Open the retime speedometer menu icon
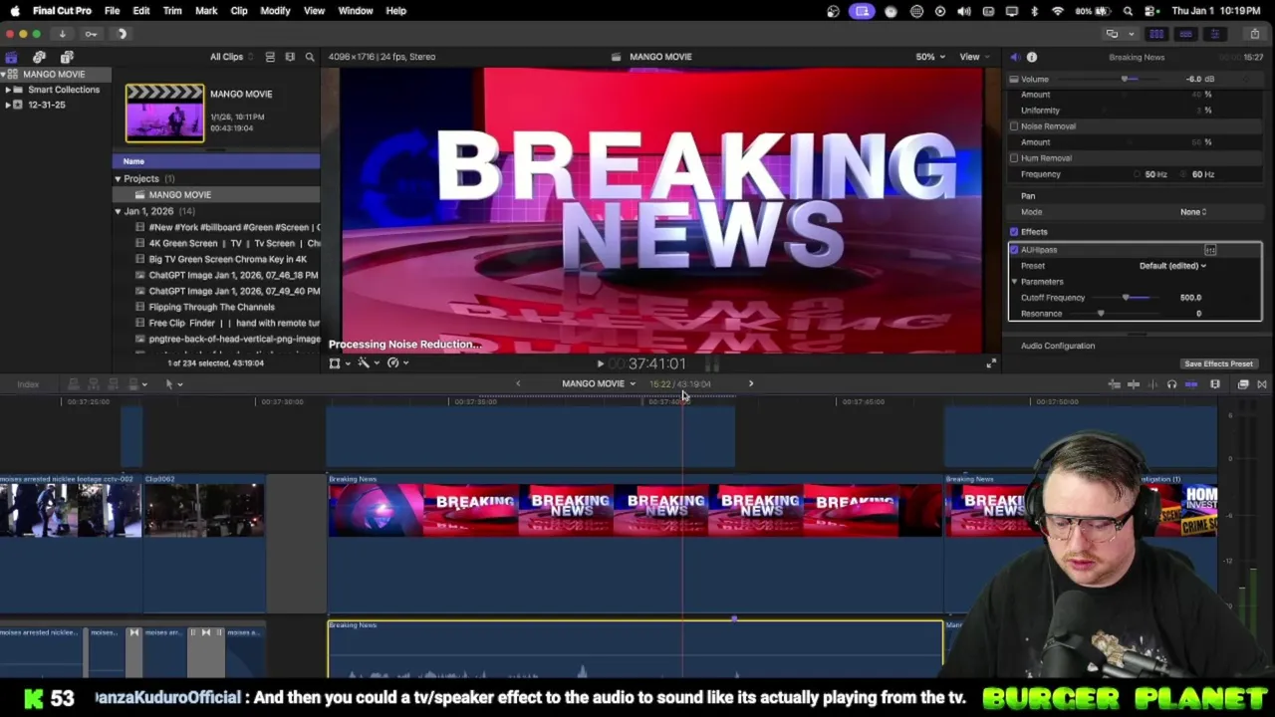 395,363
